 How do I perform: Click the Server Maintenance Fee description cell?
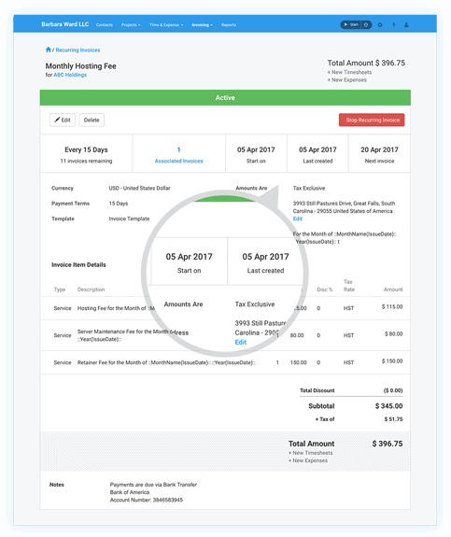click(126, 335)
